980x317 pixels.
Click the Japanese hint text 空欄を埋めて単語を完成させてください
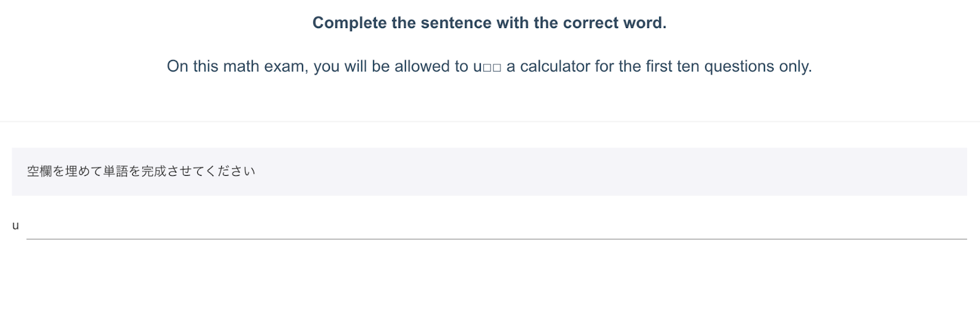pyautogui.click(x=141, y=171)
